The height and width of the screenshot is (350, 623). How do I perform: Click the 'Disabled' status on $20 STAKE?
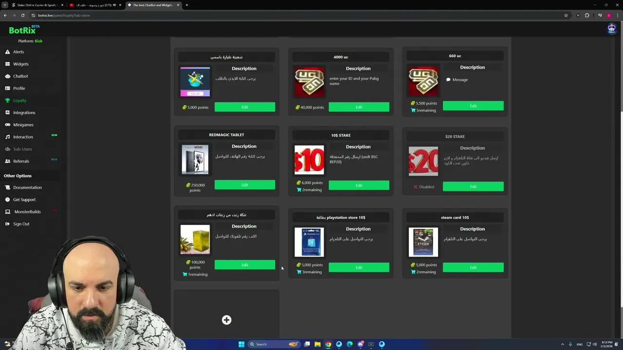[x=423, y=187]
